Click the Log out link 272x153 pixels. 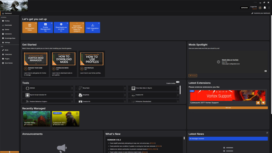pos(254,9)
